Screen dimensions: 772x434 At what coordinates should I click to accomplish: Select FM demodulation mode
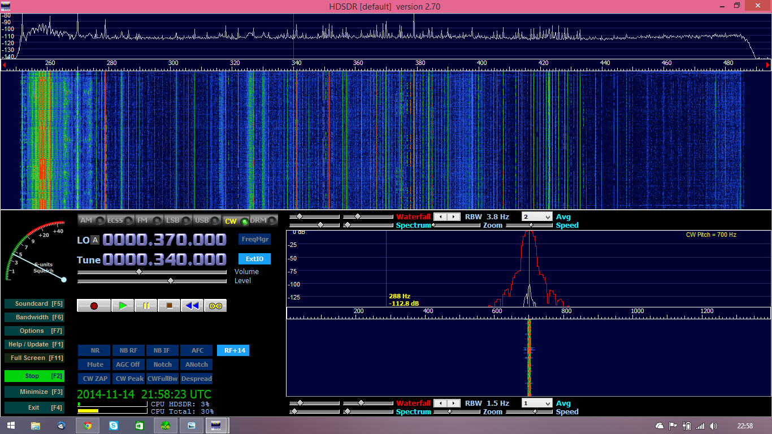click(149, 220)
